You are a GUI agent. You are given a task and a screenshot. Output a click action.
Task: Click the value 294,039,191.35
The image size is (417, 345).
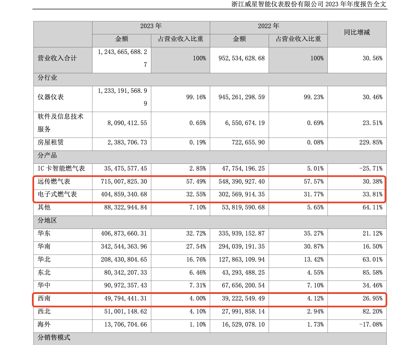pyautogui.click(x=242, y=247)
